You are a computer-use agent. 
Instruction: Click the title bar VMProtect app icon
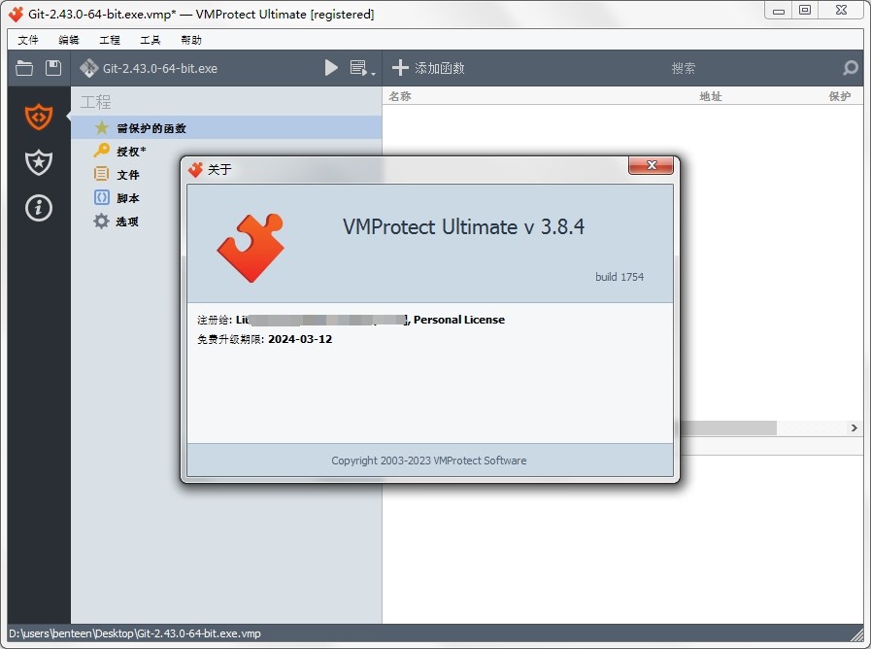(x=16, y=15)
